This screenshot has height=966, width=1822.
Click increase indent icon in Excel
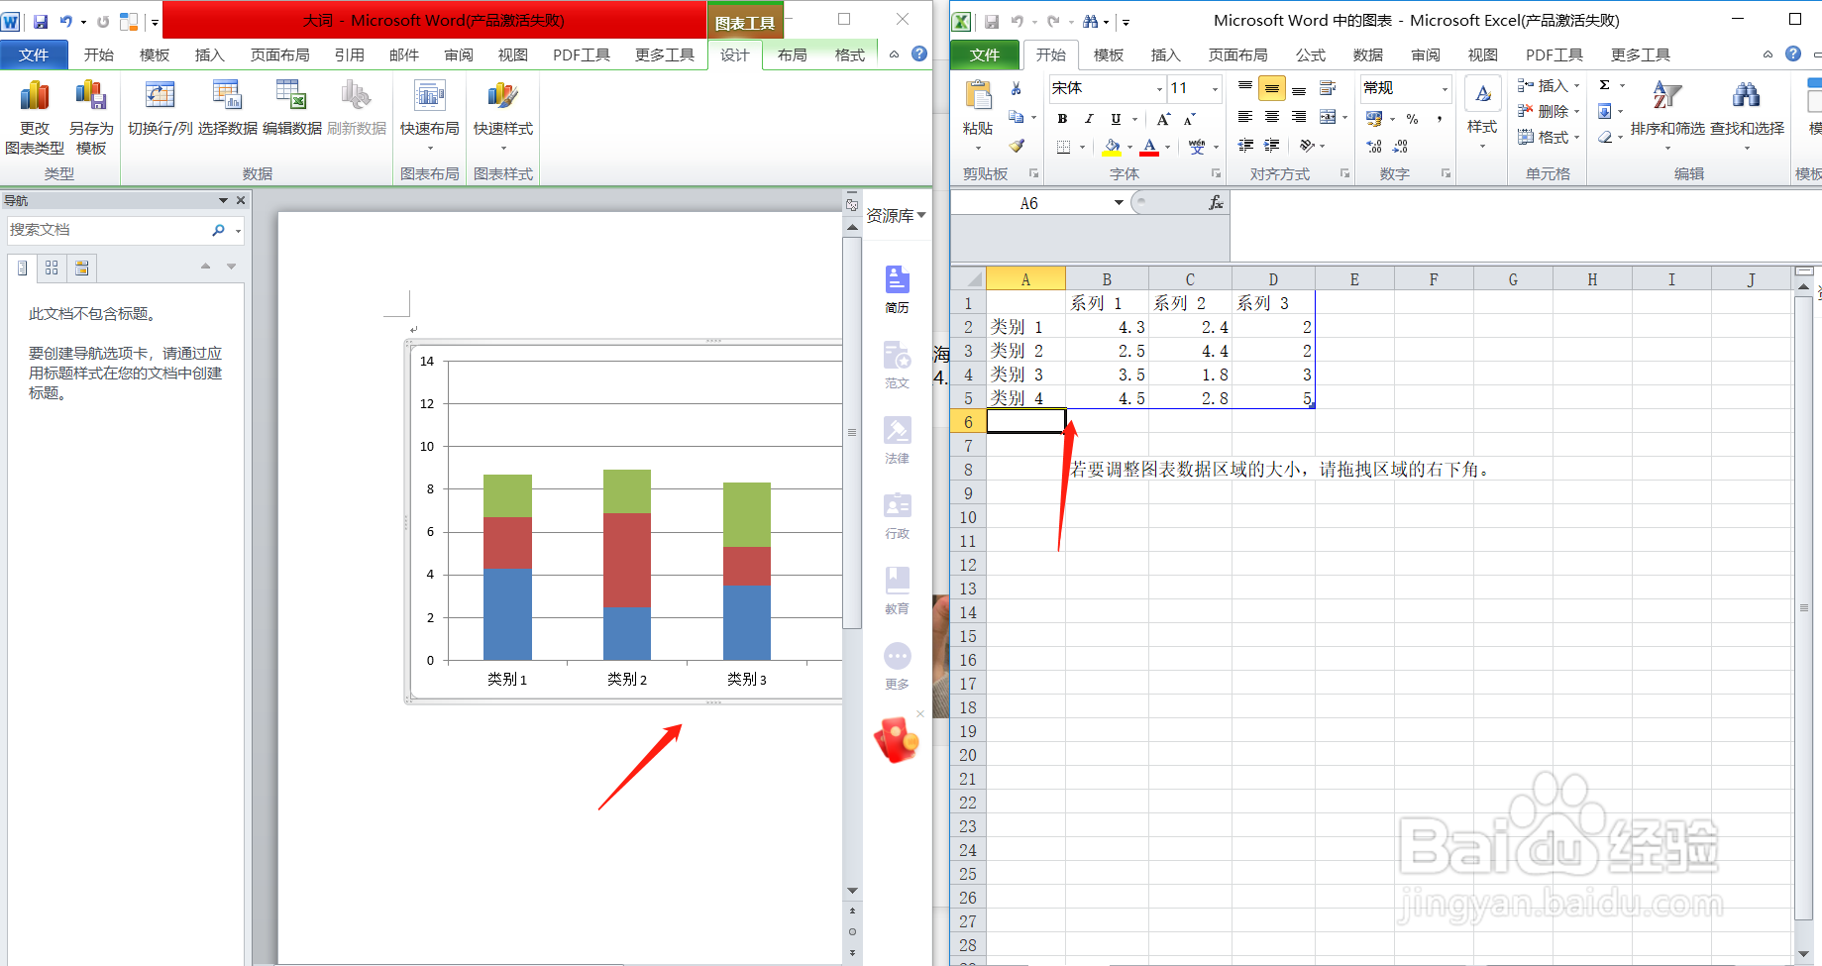tap(1272, 146)
